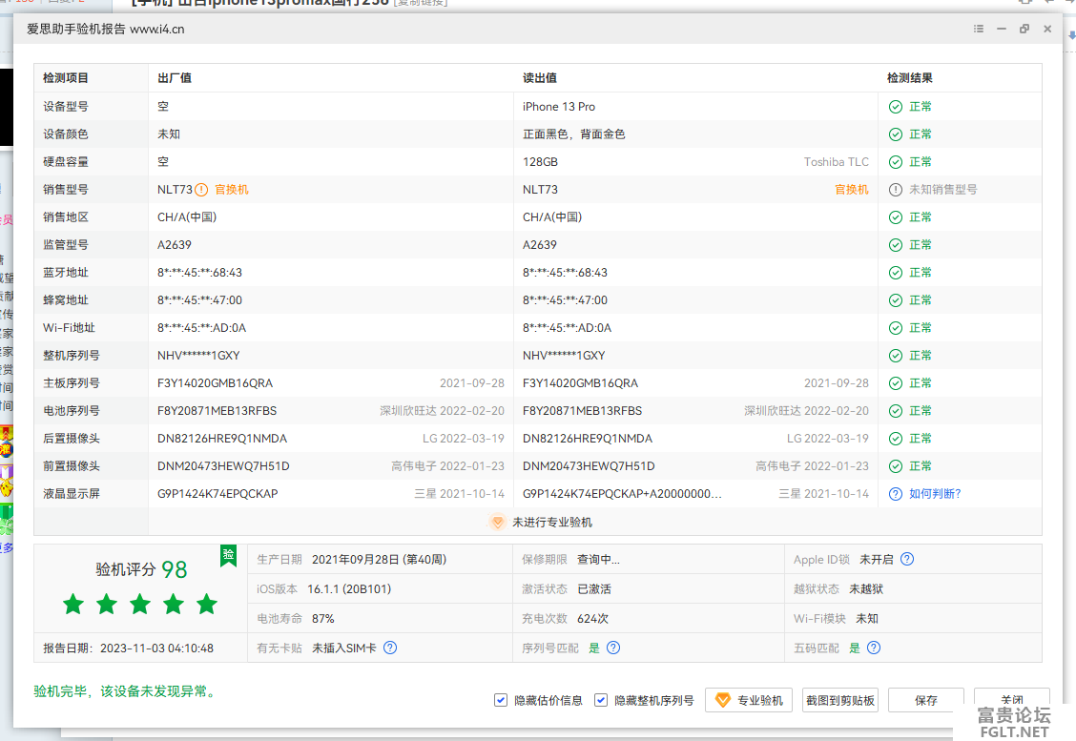Click the green check icon in 电池序列号 row
The image size is (1076, 741).
point(896,411)
